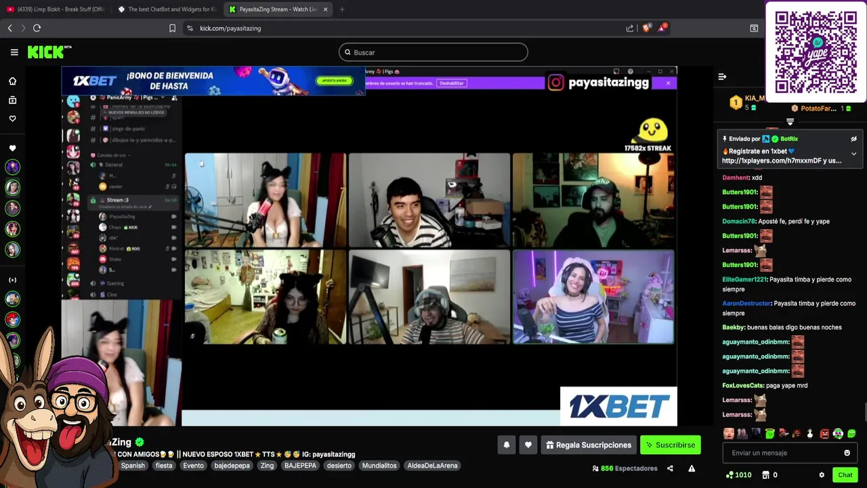Toggle stream notifications with the bell
Image resolution: width=867 pixels, height=488 pixels.
(x=507, y=445)
